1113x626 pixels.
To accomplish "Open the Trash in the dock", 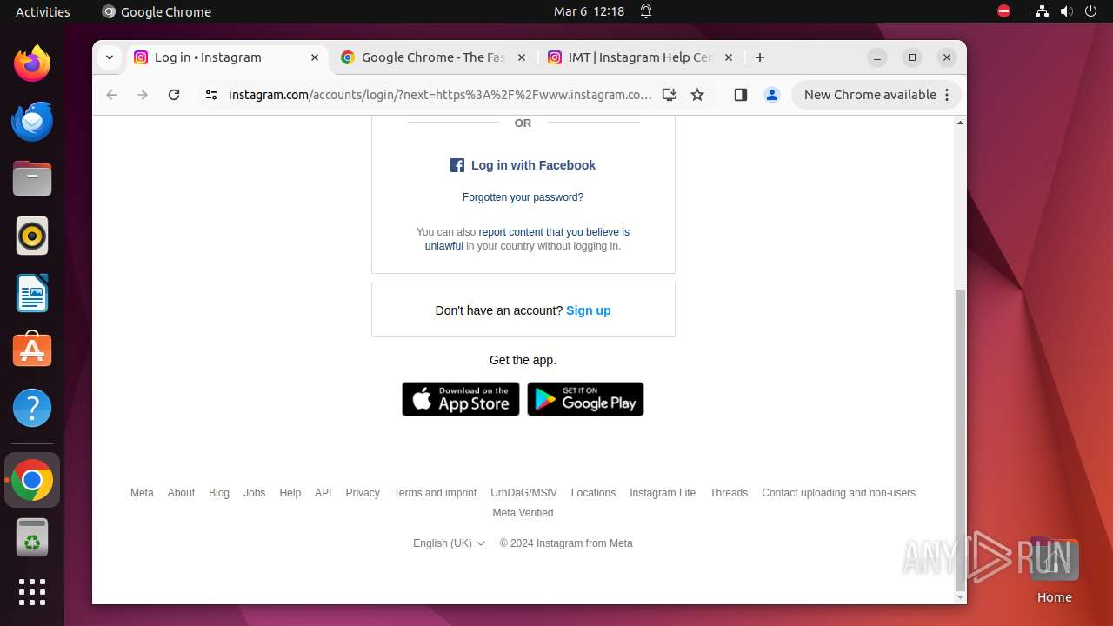I will (32, 537).
